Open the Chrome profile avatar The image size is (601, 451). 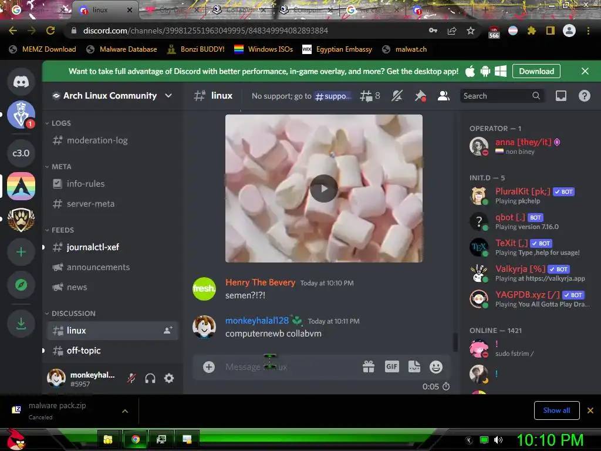click(x=569, y=31)
